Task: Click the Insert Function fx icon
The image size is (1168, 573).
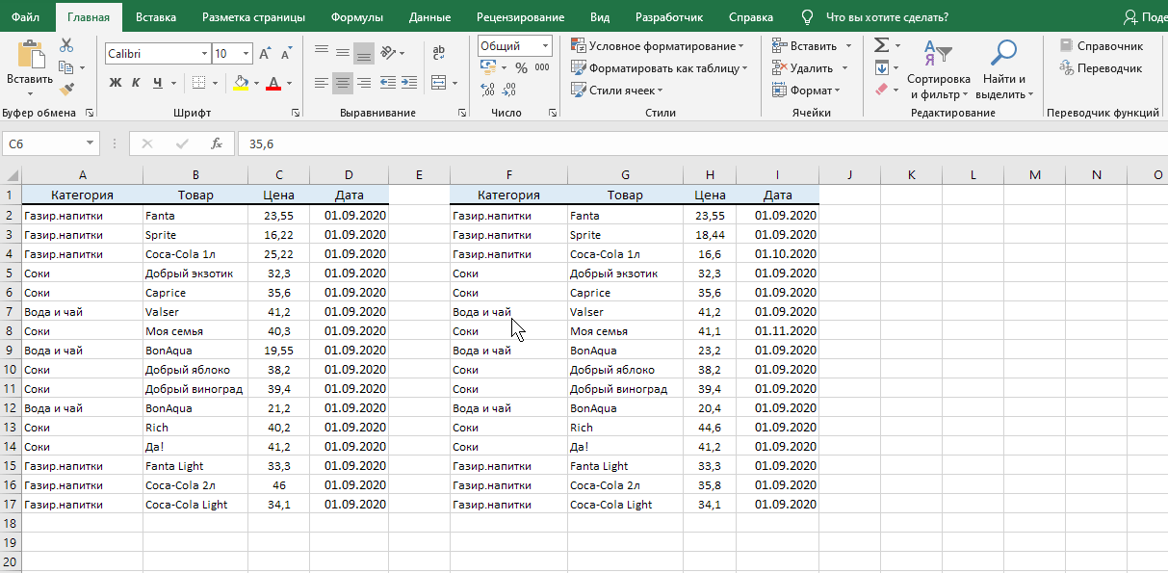Action: pos(217,143)
